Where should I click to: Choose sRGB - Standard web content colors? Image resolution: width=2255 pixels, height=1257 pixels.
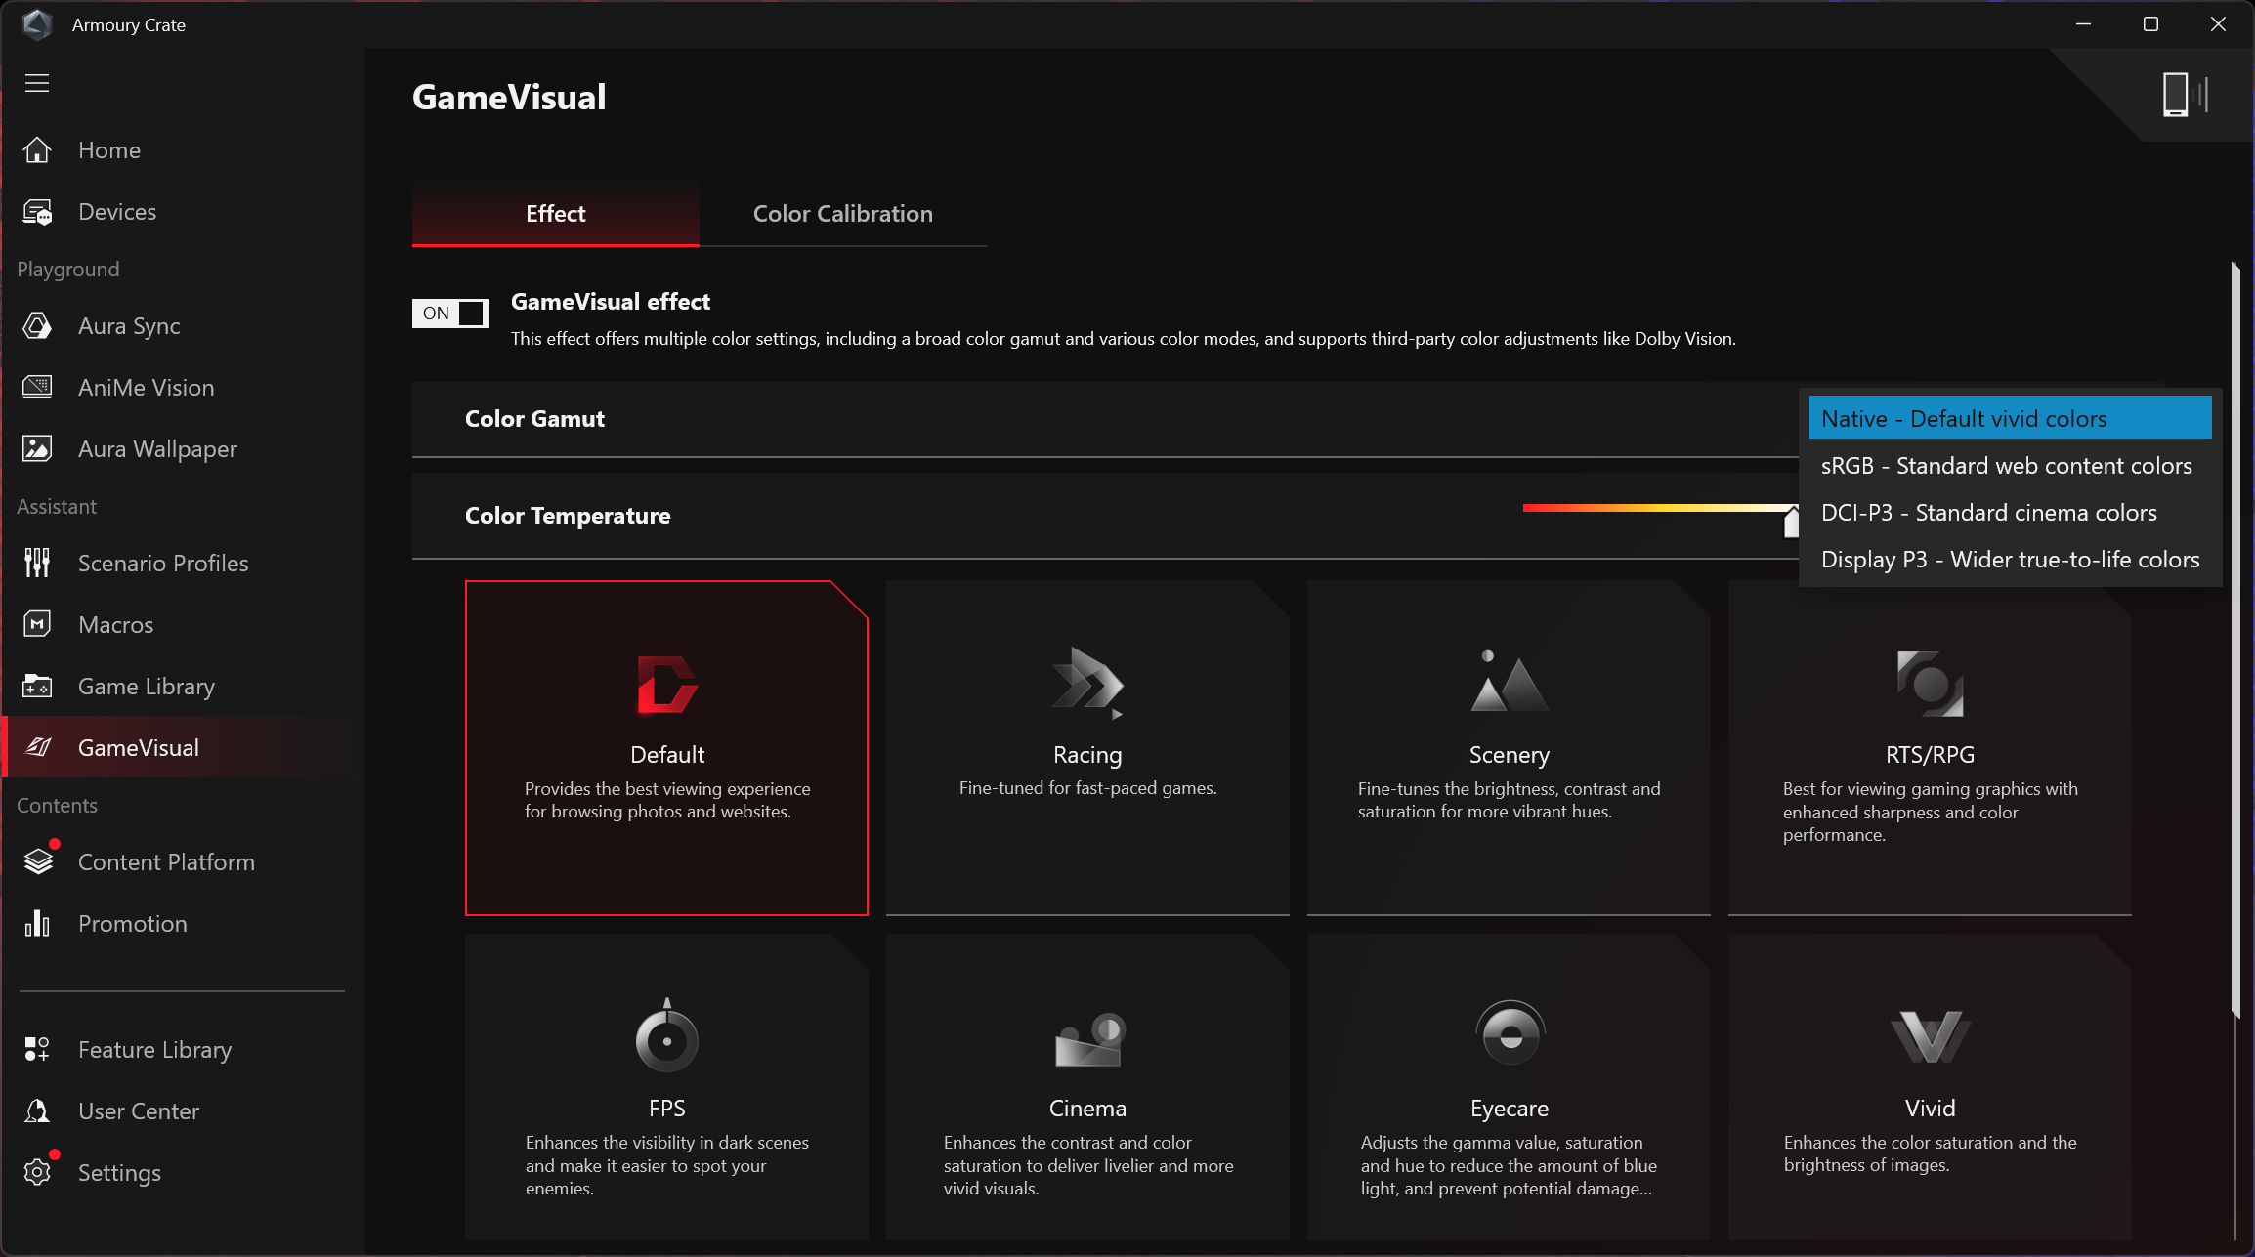pos(2010,466)
